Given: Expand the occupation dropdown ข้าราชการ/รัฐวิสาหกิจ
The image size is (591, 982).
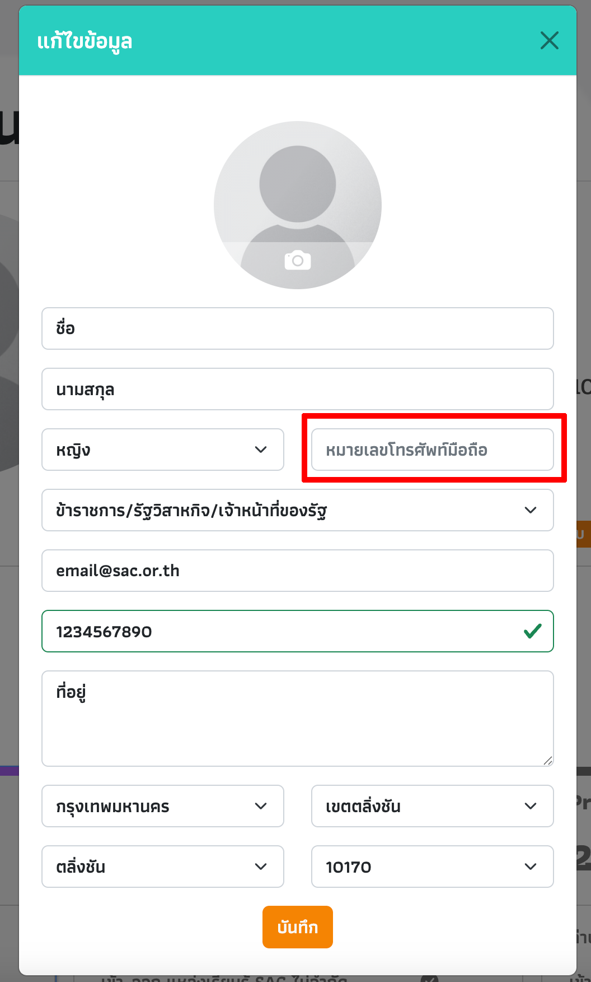Looking at the screenshot, I should tap(298, 510).
